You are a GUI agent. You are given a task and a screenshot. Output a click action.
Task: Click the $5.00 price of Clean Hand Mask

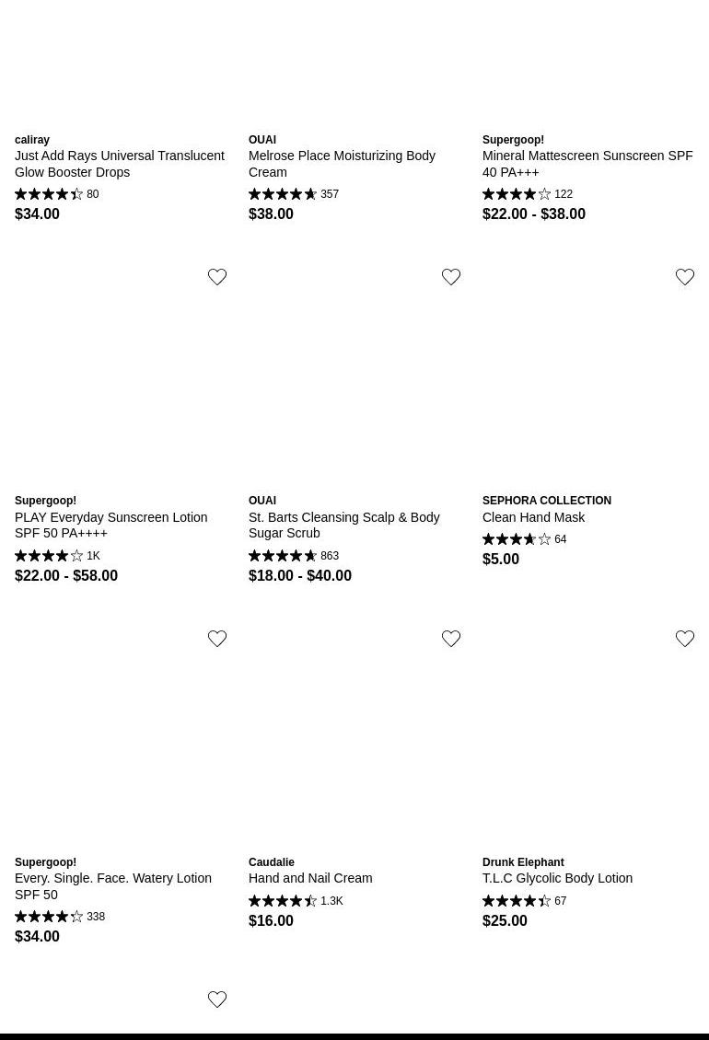[501, 559]
